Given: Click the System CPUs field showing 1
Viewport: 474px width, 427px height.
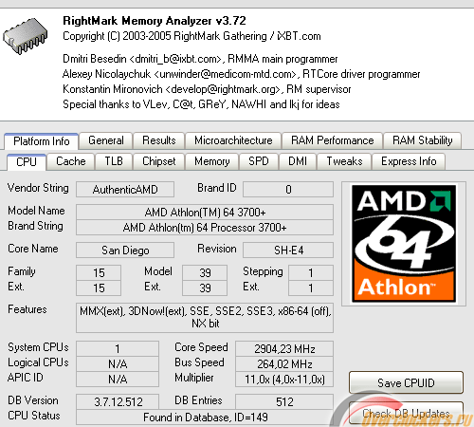Looking at the screenshot, I should [118, 348].
